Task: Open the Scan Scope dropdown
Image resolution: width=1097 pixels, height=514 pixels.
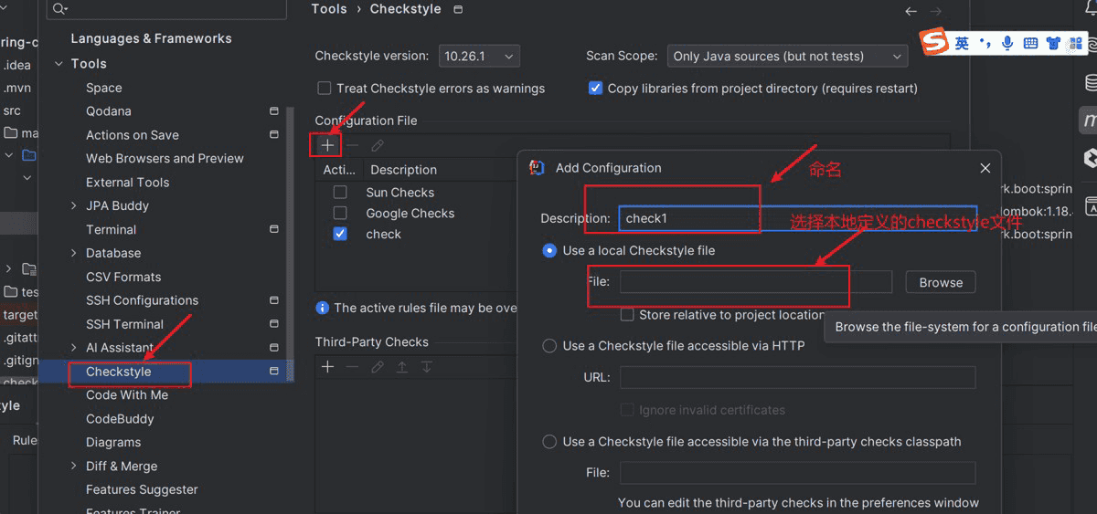Action: tap(787, 57)
